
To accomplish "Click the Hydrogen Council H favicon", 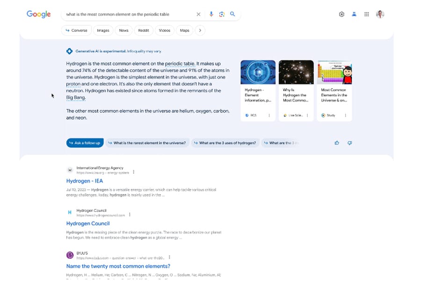I will pyautogui.click(x=70, y=213).
